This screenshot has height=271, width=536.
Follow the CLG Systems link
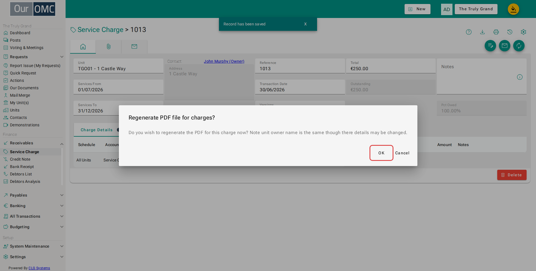tap(39, 268)
